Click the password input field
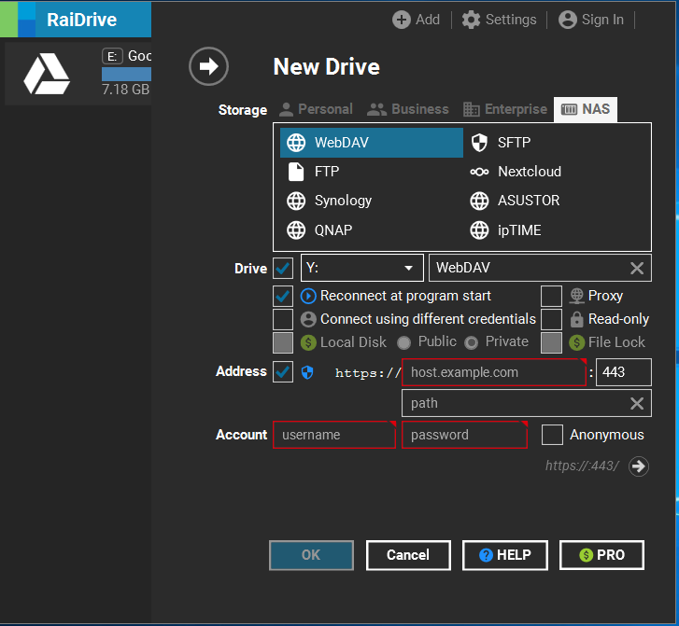 click(464, 435)
